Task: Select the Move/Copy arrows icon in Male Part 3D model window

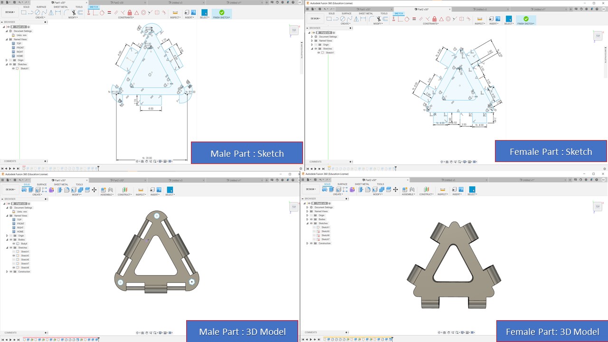Action: 94,190
